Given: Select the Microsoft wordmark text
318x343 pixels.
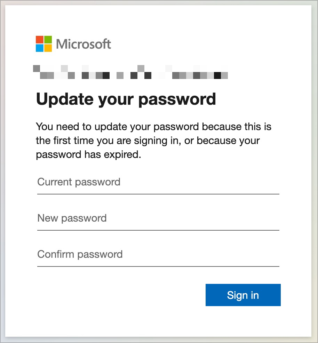Looking at the screenshot, I should 83,44.
